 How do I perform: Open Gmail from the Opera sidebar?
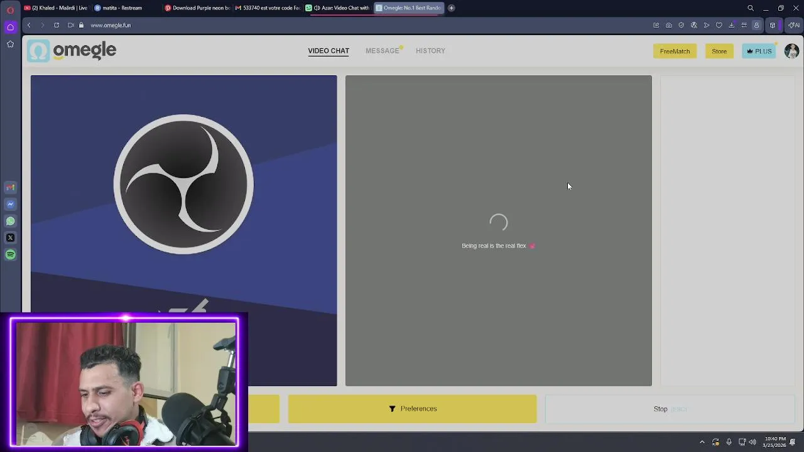coord(10,187)
